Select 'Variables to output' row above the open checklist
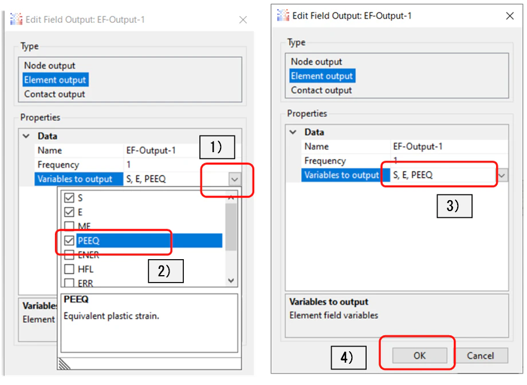 (x=78, y=179)
